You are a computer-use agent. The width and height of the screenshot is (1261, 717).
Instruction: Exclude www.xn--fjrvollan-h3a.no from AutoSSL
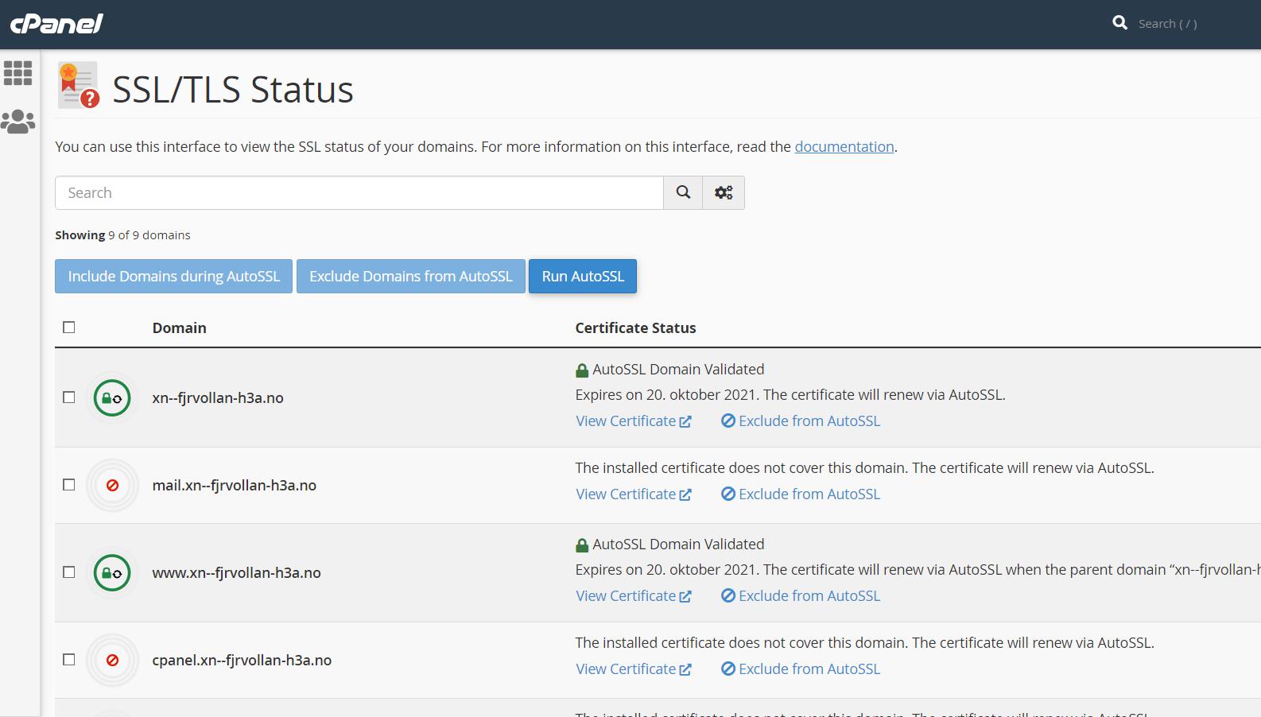[x=801, y=595]
